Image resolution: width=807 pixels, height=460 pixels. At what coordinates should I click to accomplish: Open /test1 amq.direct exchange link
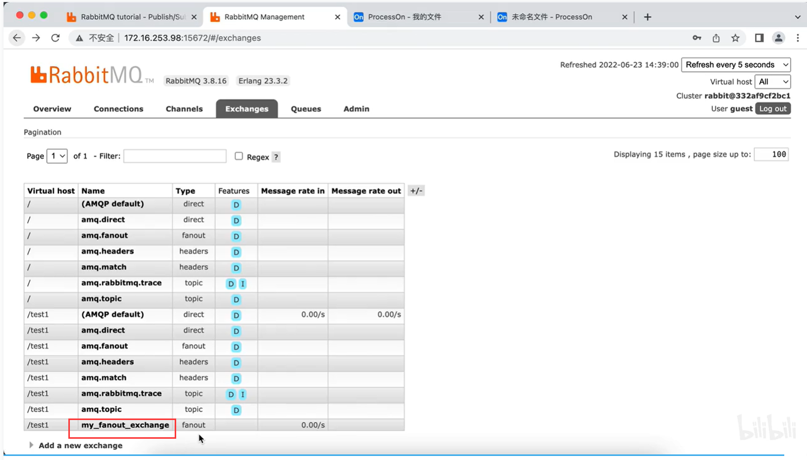(x=103, y=330)
